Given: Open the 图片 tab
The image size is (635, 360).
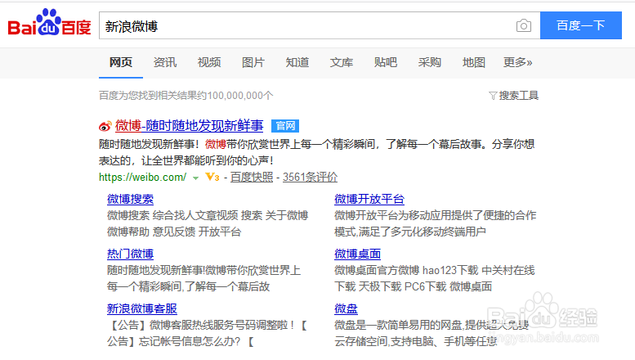Looking at the screenshot, I should click(253, 62).
